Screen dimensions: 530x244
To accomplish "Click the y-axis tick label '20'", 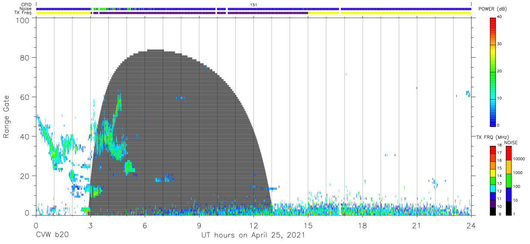I will click(25, 176).
